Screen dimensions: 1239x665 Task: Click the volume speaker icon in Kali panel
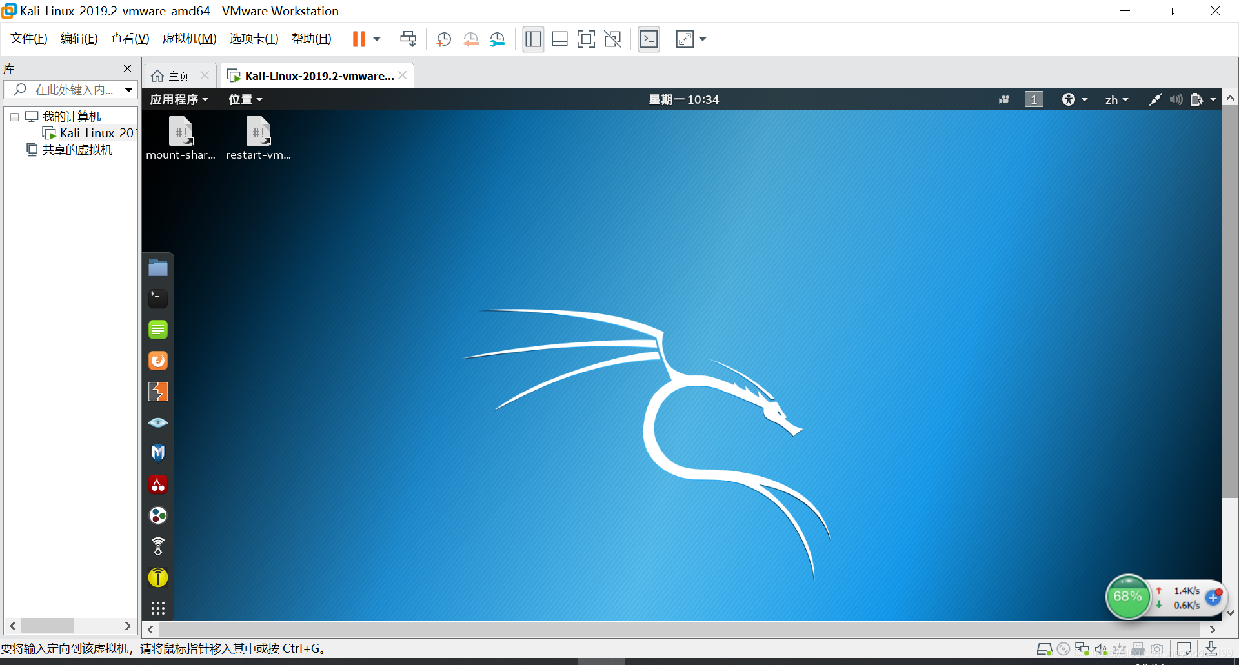pos(1176,99)
